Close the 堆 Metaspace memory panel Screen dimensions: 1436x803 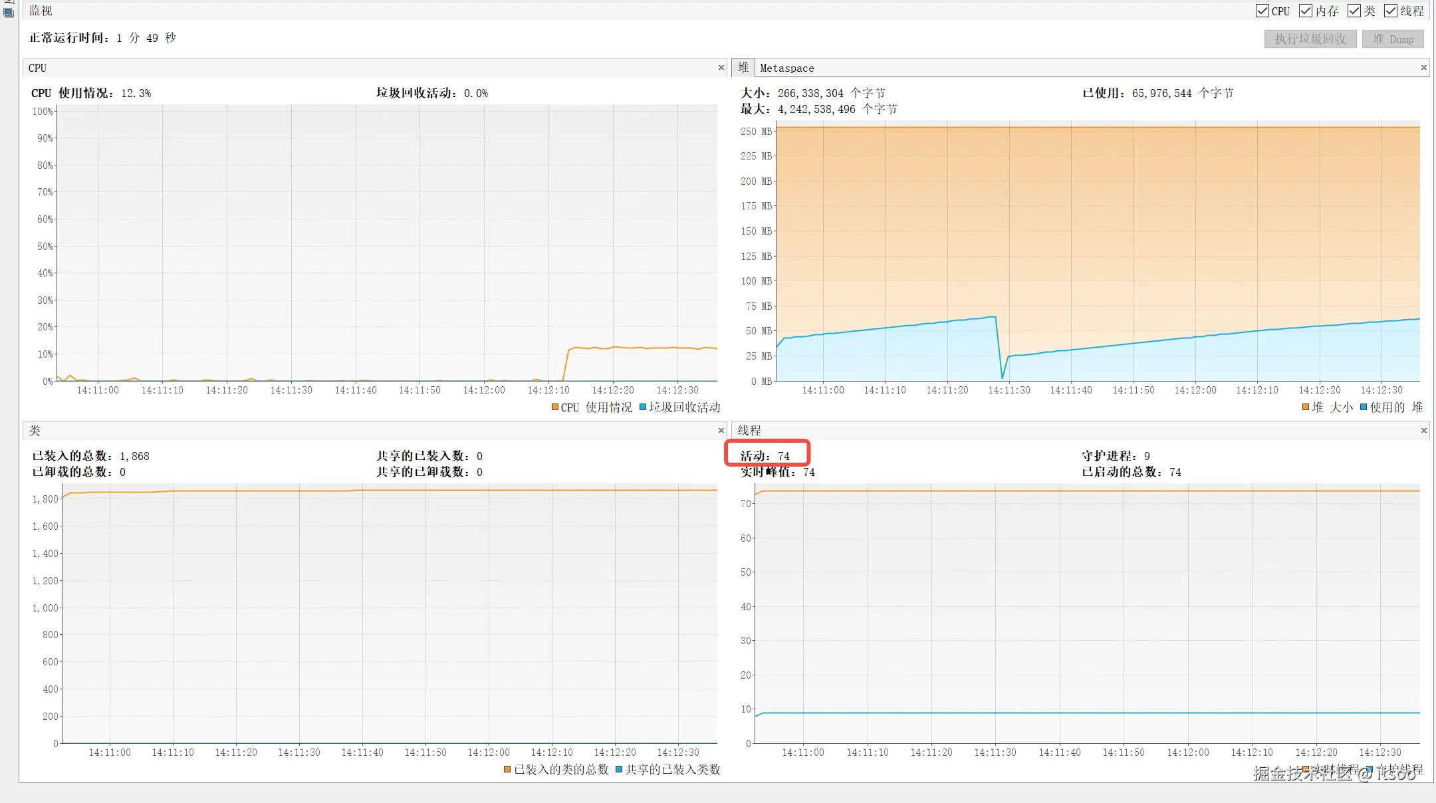point(1423,68)
